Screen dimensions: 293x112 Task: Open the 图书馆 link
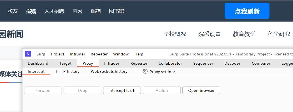pyautogui.click(x=117, y=11)
